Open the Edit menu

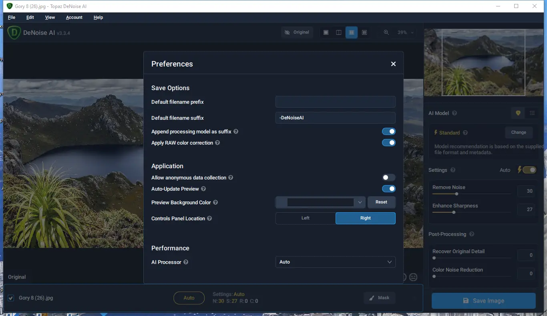tap(30, 17)
